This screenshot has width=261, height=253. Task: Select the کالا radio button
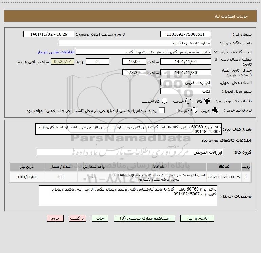tap(207, 101)
